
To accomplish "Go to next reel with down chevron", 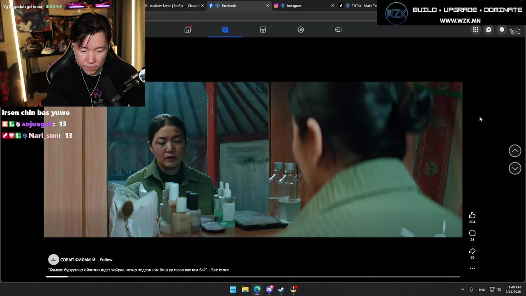I will tap(515, 168).
